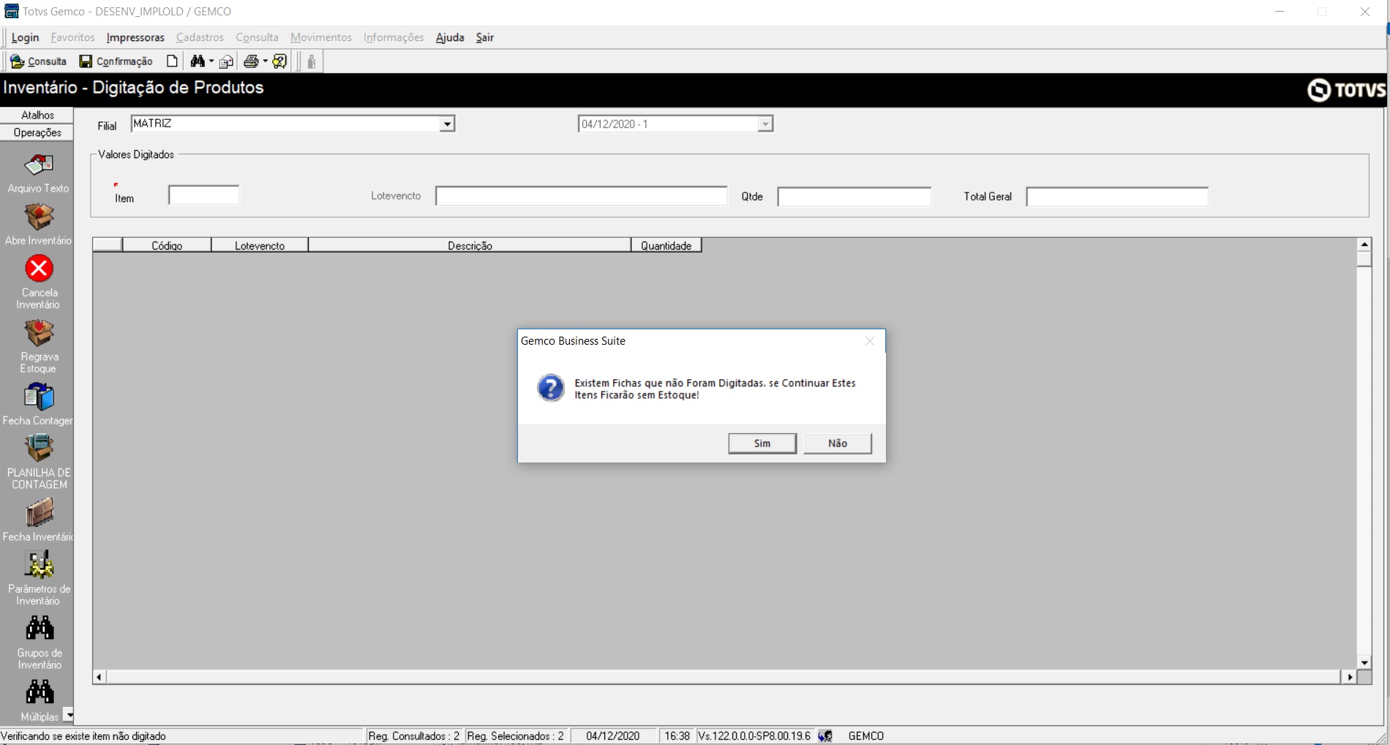Open Fecha Contagem in the sidebar
Screen dimensions: 1390x745
coord(39,397)
